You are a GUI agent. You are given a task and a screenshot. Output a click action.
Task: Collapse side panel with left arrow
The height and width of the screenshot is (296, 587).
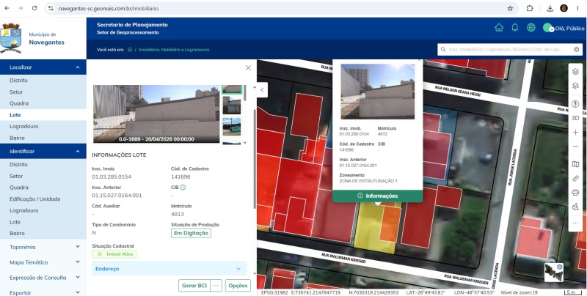pyautogui.click(x=262, y=89)
